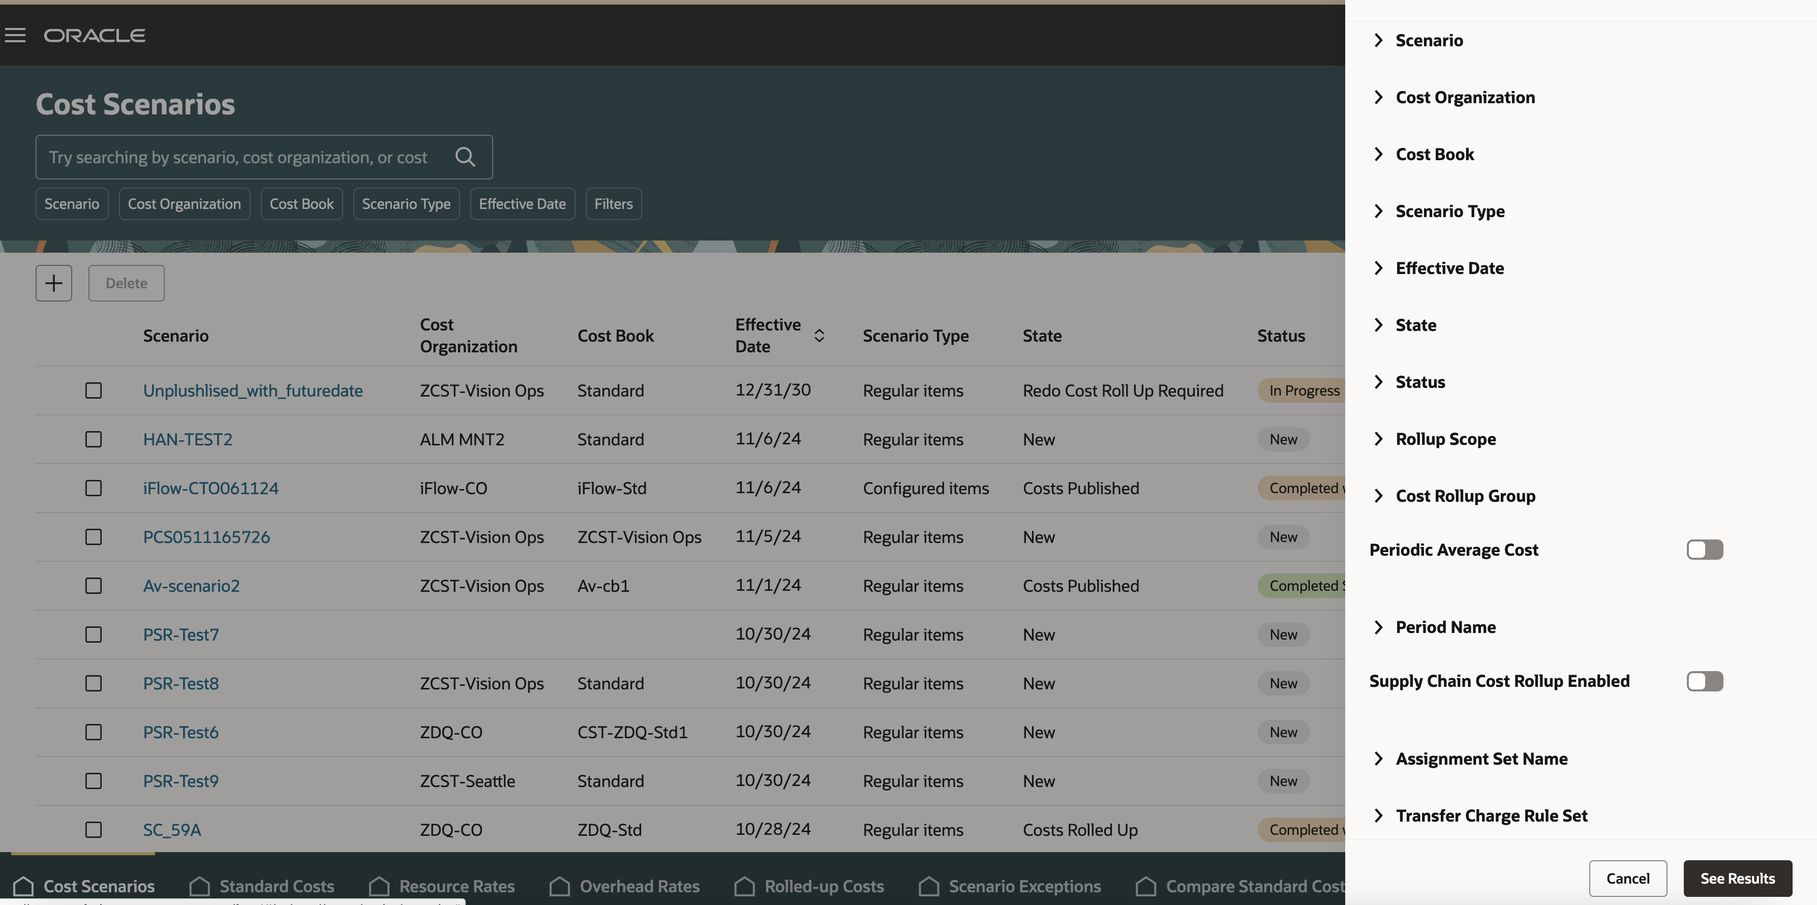The image size is (1817, 905).
Task: Check the HAN-TEST2 row checkbox
Action: pyautogui.click(x=93, y=439)
